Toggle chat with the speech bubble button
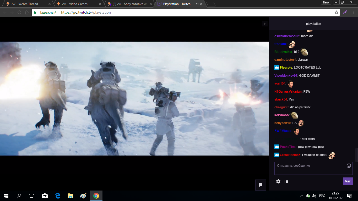 pyautogui.click(x=261, y=185)
